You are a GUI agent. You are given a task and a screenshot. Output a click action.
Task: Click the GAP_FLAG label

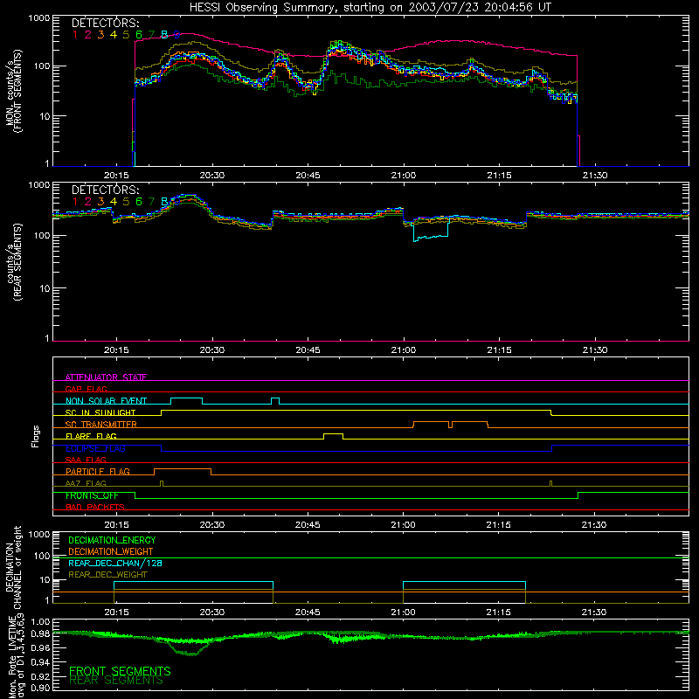86,389
